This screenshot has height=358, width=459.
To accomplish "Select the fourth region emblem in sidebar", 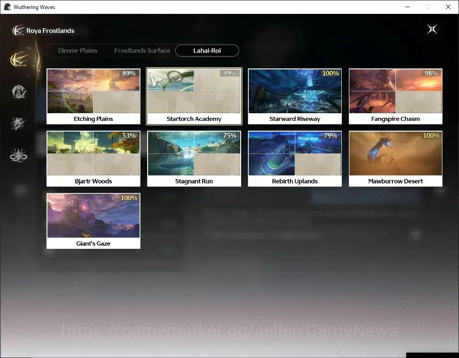I will 18,154.
